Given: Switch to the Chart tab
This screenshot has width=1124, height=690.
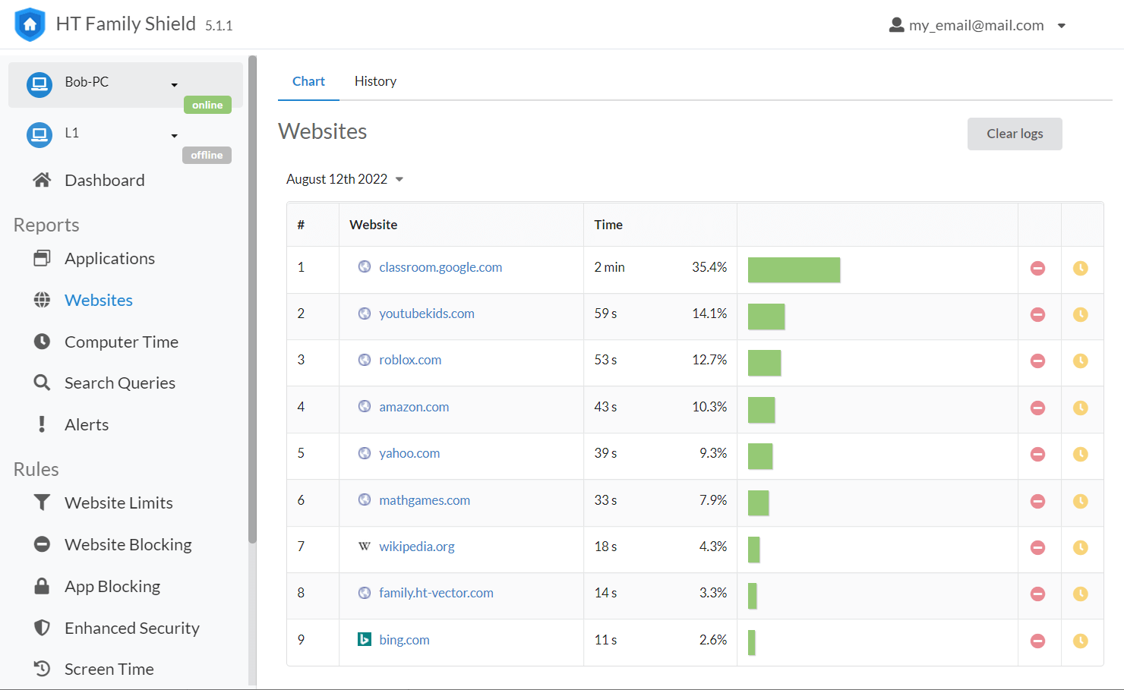Looking at the screenshot, I should tap(308, 81).
